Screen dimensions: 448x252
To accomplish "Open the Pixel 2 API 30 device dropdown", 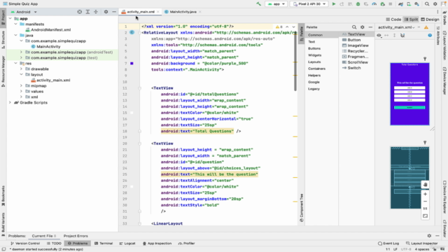I will pyautogui.click(x=309, y=4).
